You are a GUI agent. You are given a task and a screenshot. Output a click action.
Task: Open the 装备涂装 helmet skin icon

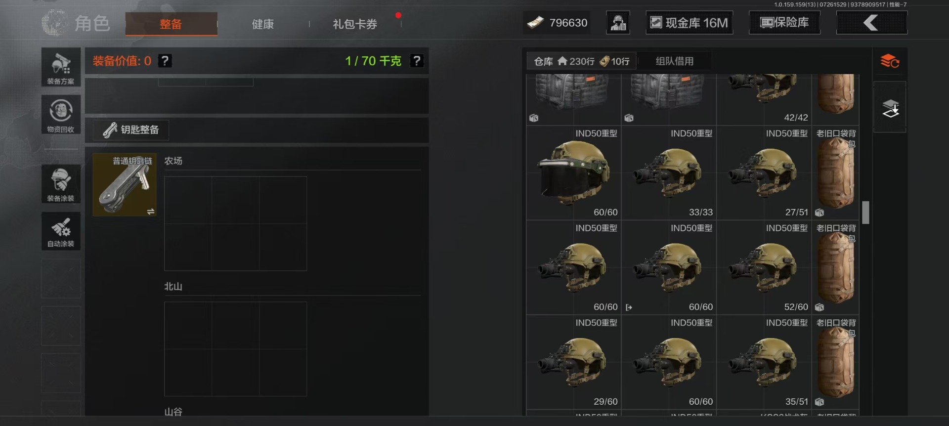tap(61, 184)
